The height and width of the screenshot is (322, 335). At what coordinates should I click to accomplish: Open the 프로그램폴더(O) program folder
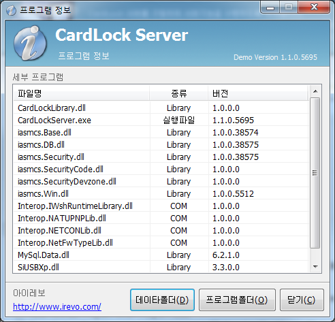(237, 300)
